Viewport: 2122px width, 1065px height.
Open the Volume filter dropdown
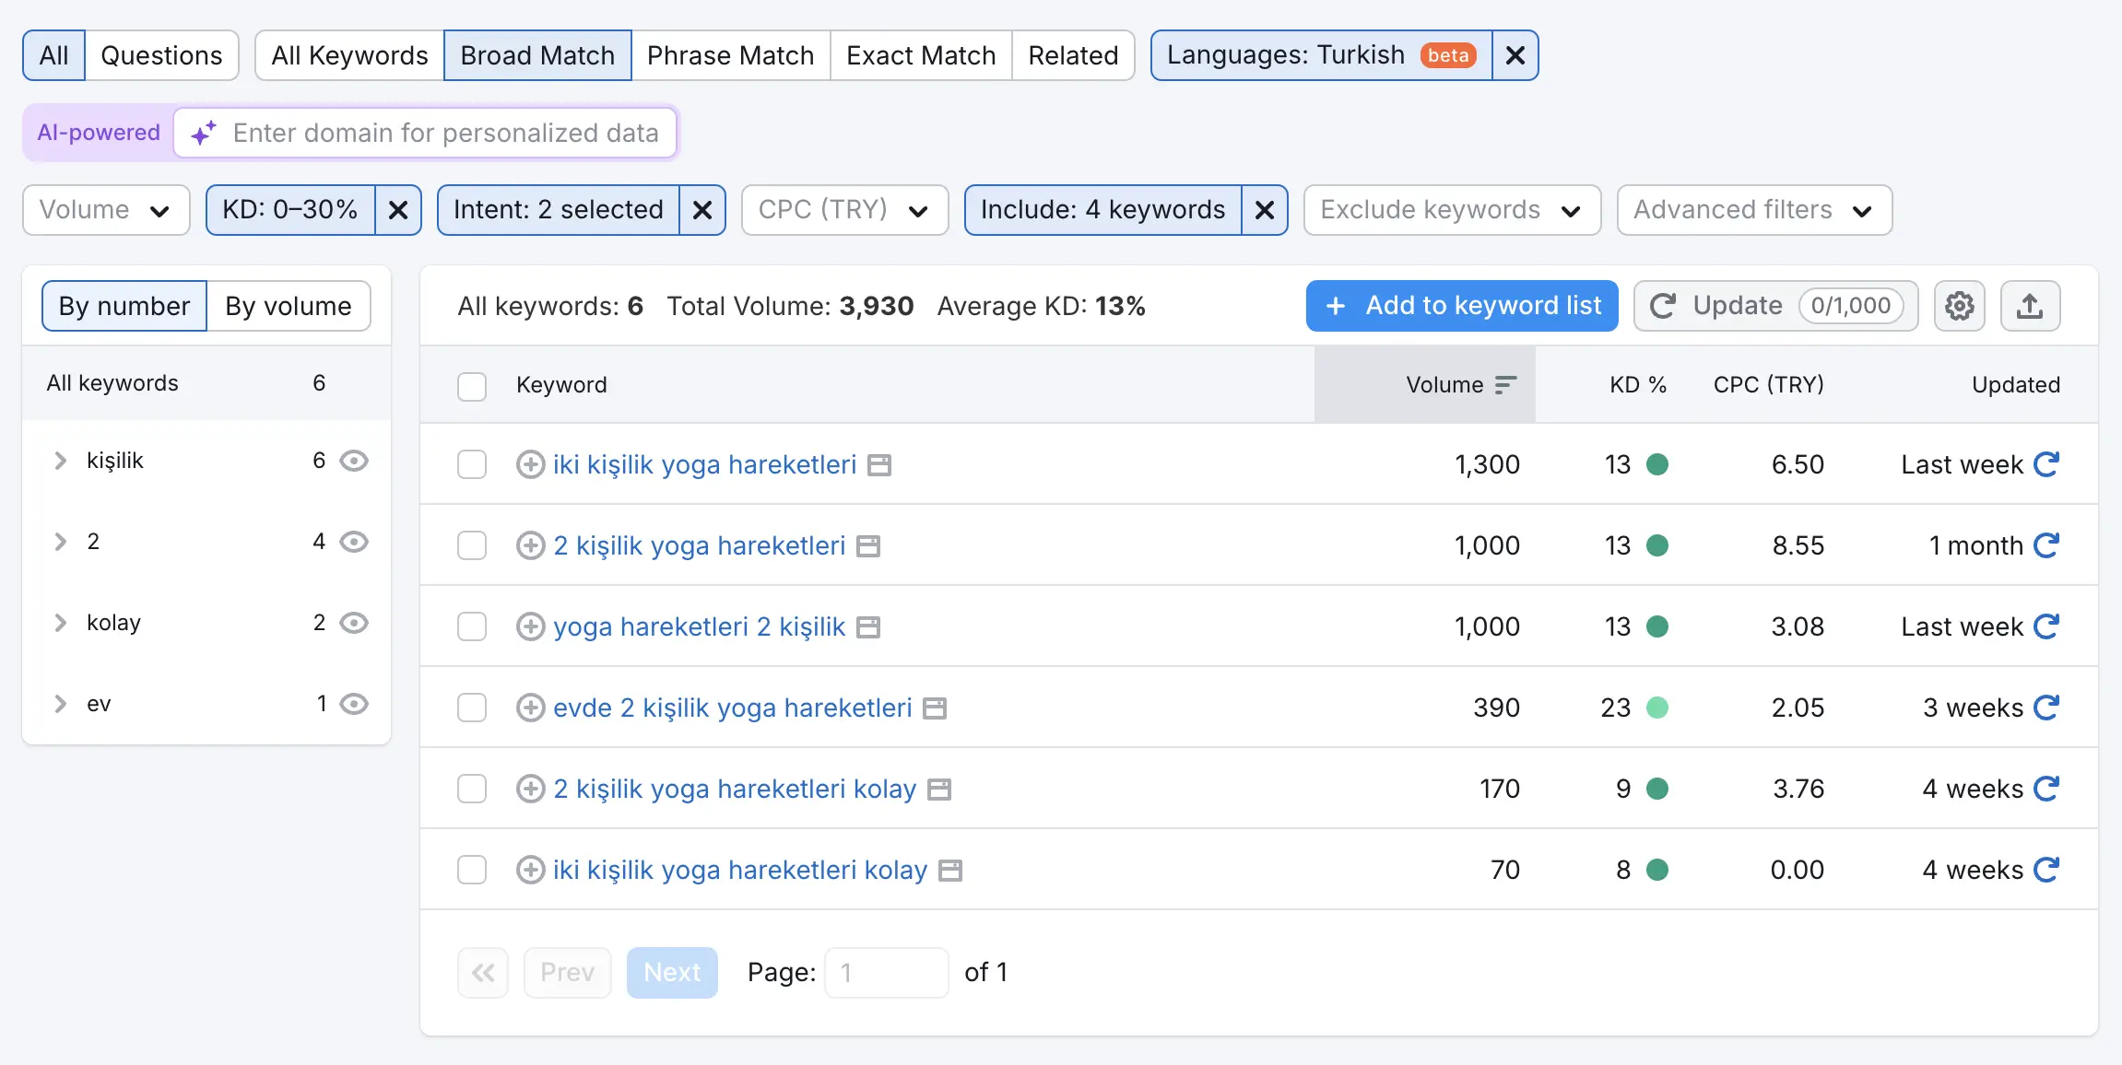point(106,210)
